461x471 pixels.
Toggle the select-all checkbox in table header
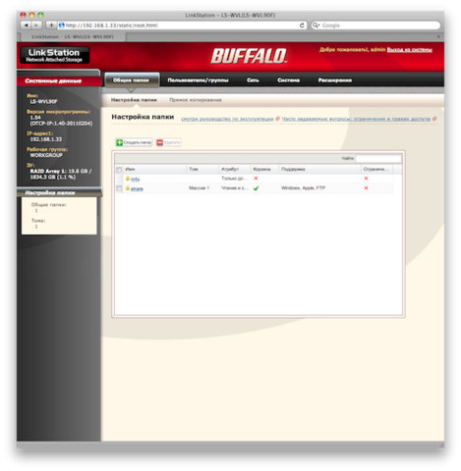[x=119, y=170]
